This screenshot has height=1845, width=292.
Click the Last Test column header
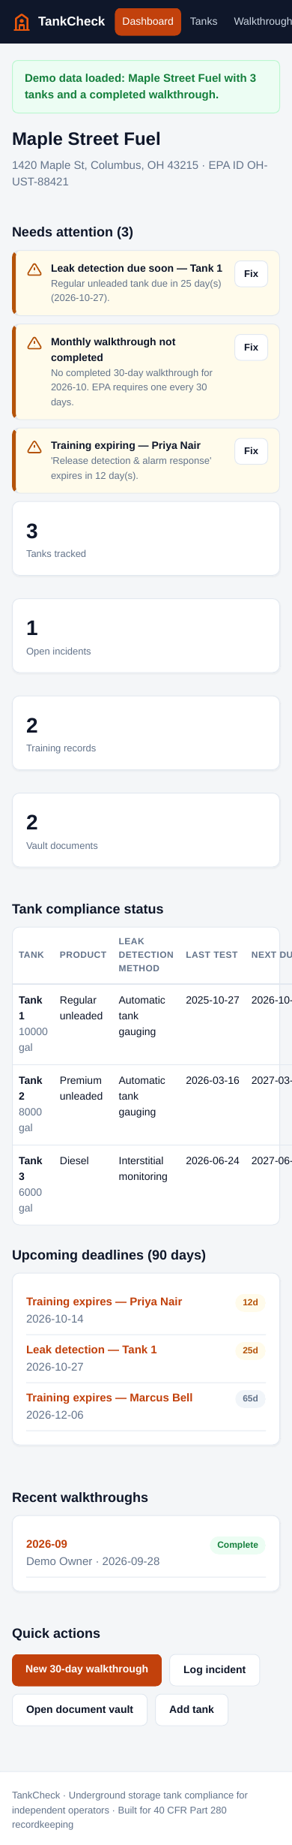pyautogui.click(x=212, y=955)
